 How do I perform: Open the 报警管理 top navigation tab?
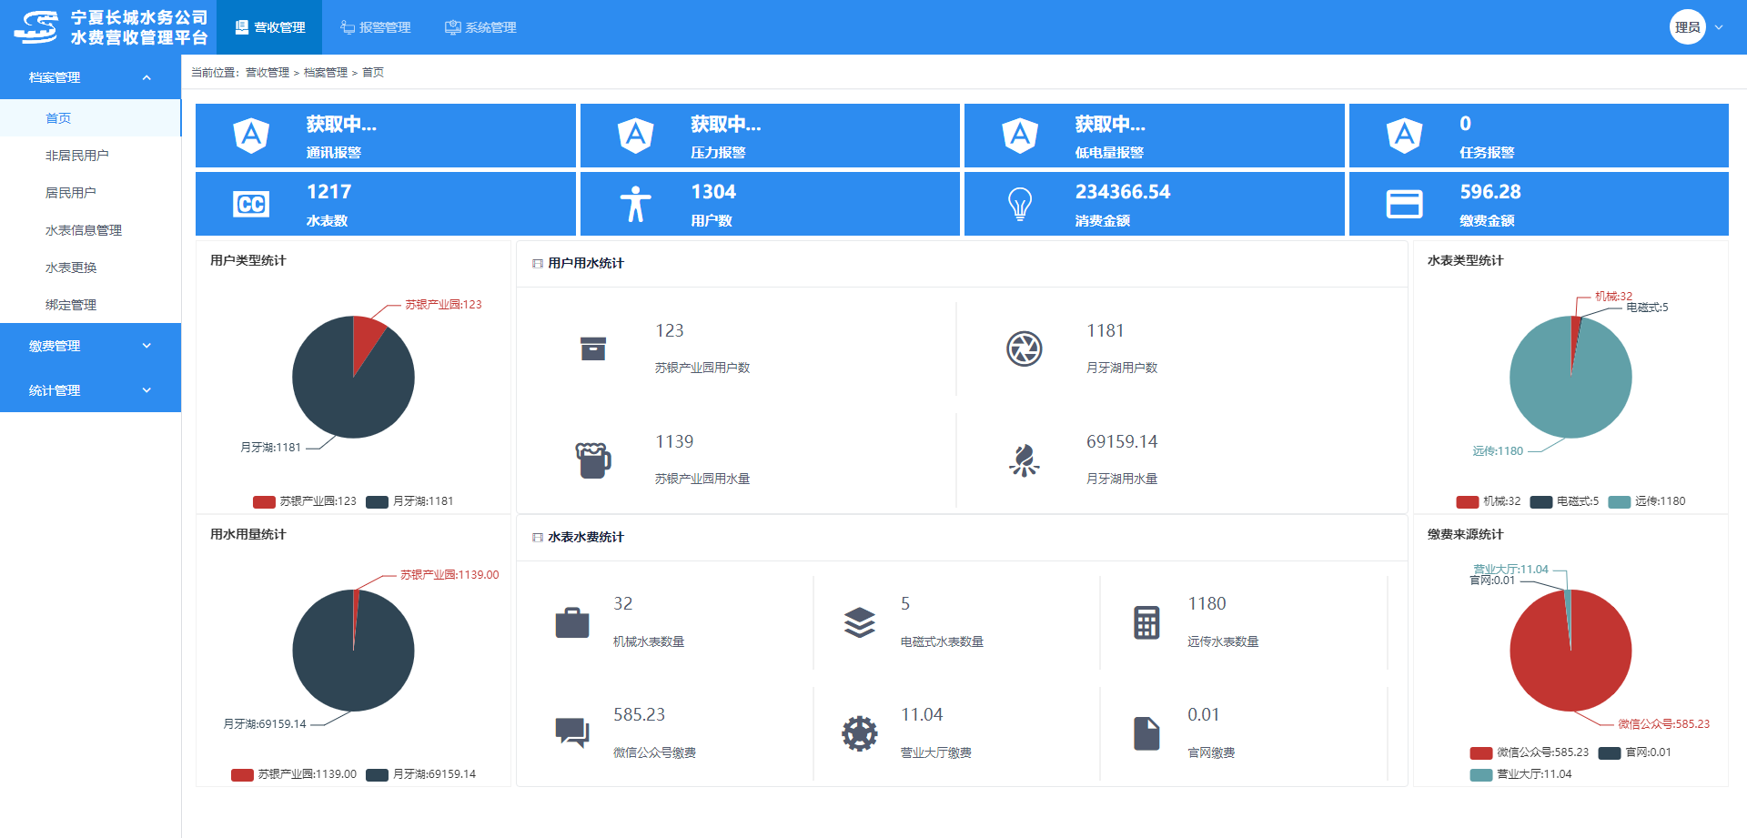(x=376, y=27)
